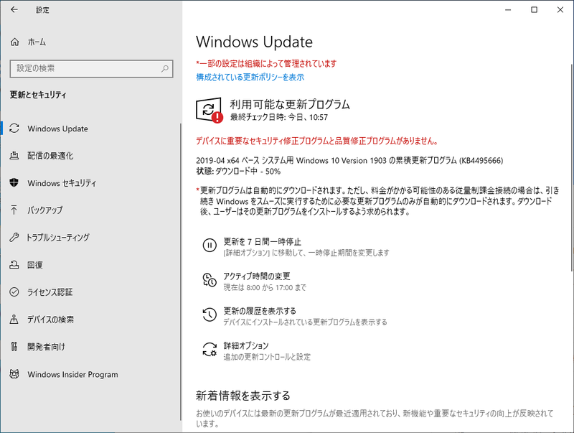Click the gear-sync icon for 詳細オプション
Viewport: 574px width, 433px height.
pyautogui.click(x=210, y=349)
